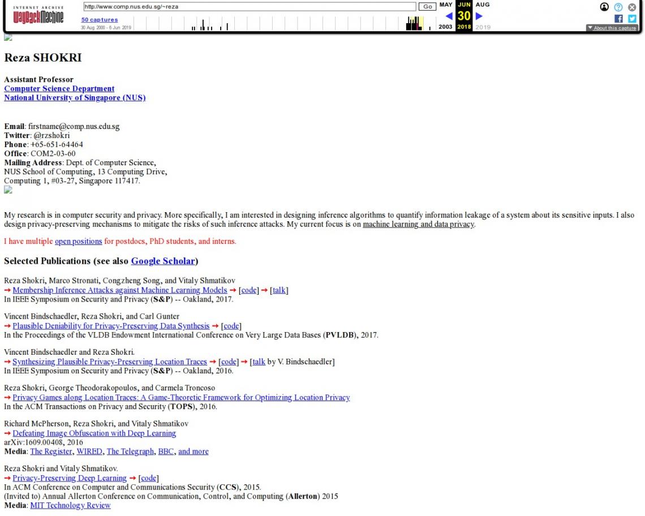The height and width of the screenshot is (516, 645).
Task: Click the Wayback URL input field
Action: click(250, 7)
